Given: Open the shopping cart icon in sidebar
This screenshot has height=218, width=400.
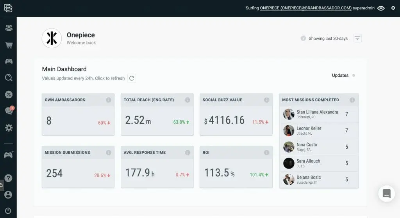Looking at the screenshot, I should point(8,45).
